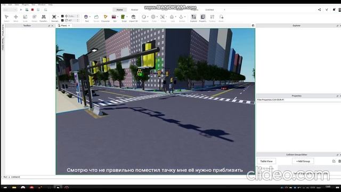The height and width of the screenshot is (192, 341).
Task: Expand the Anchor dropdown arrow
Action: tap(185, 17)
